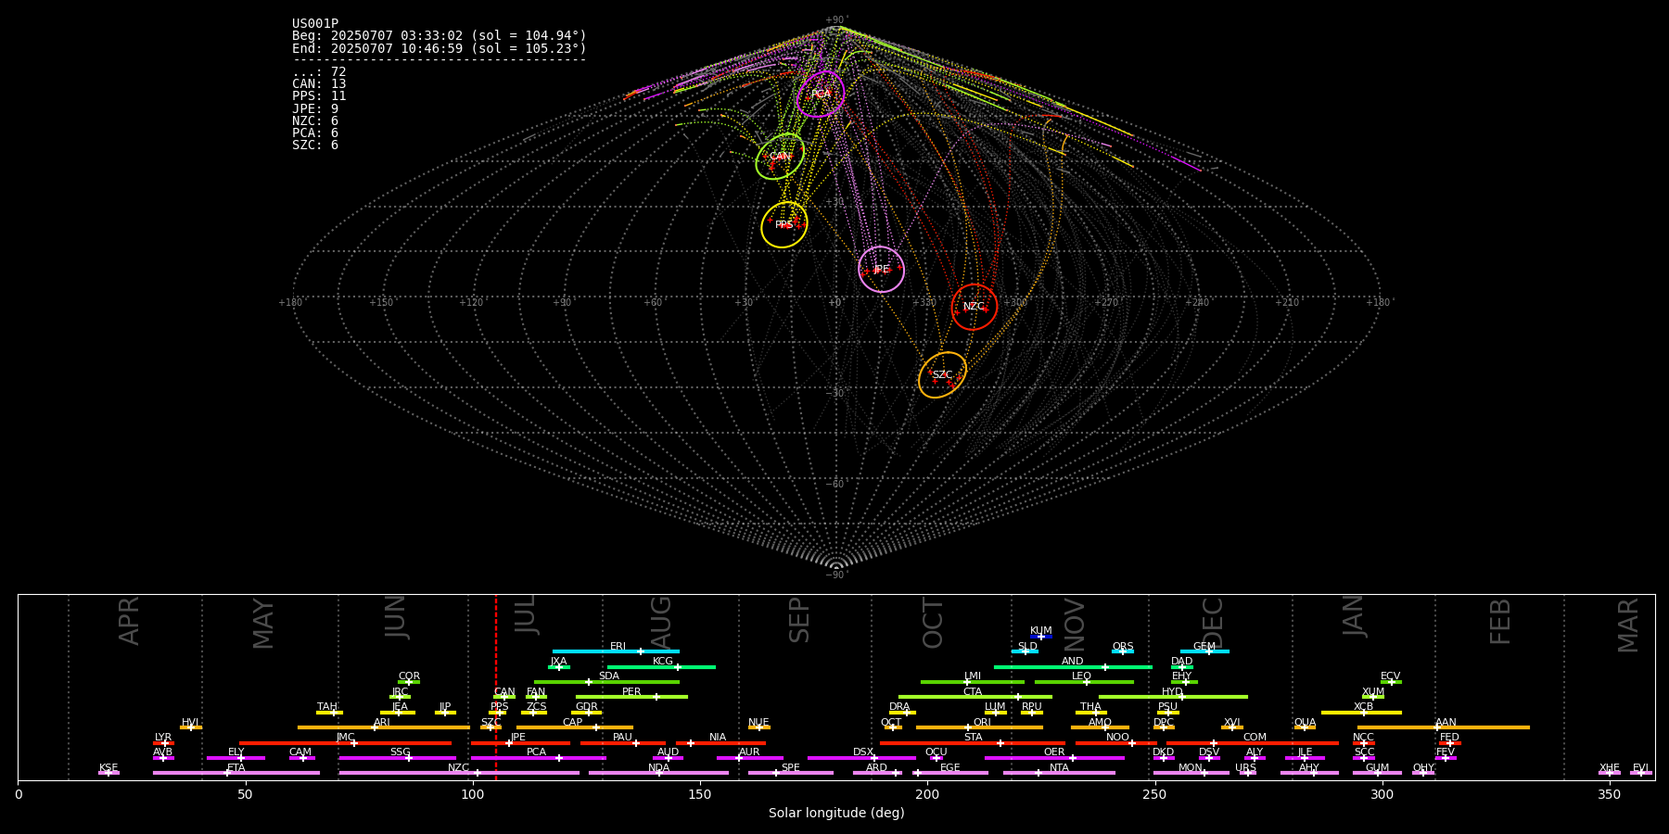This screenshot has width=1669, height=834.
Task: Click the End: 20250707 10:46:59 line
Action: 440,48
